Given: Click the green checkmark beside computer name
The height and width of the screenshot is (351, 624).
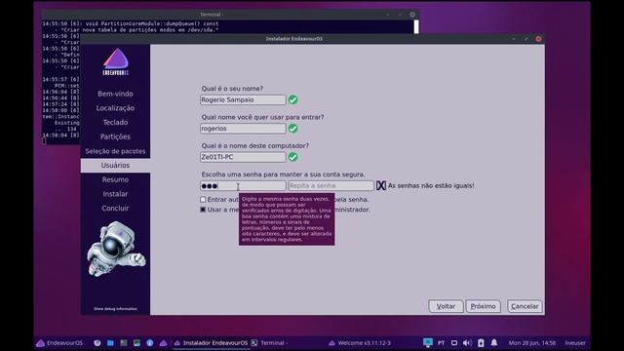Looking at the screenshot, I should coord(293,157).
